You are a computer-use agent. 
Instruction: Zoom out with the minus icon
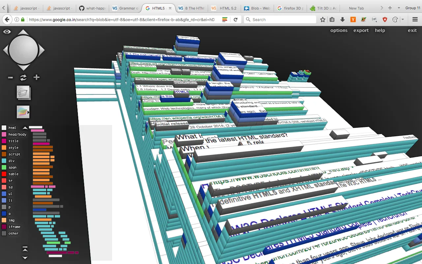tap(11, 78)
